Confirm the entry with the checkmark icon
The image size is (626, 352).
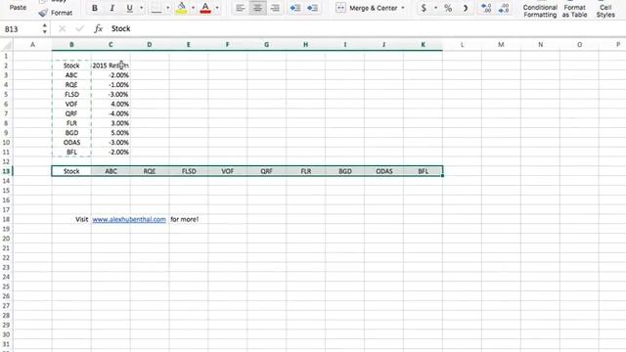80,28
